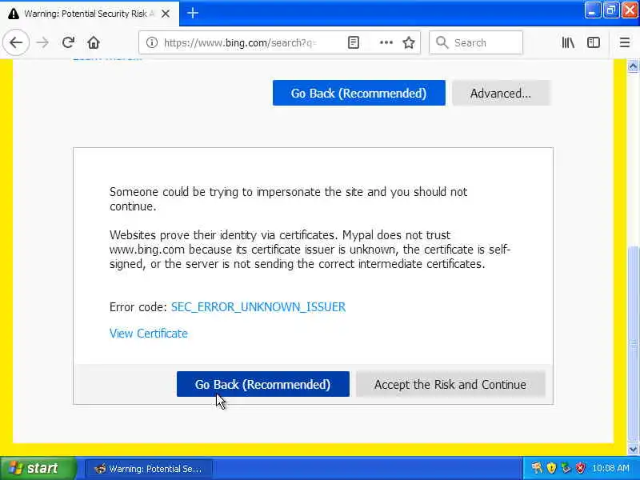The height and width of the screenshot is (480, 640).
Task: Open the Library icon
Action: 568,42
